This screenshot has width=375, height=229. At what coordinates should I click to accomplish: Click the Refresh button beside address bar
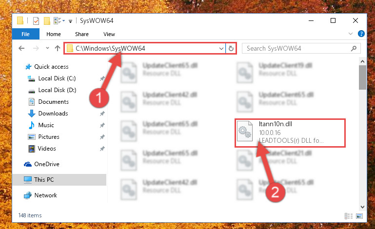point(231,49)
